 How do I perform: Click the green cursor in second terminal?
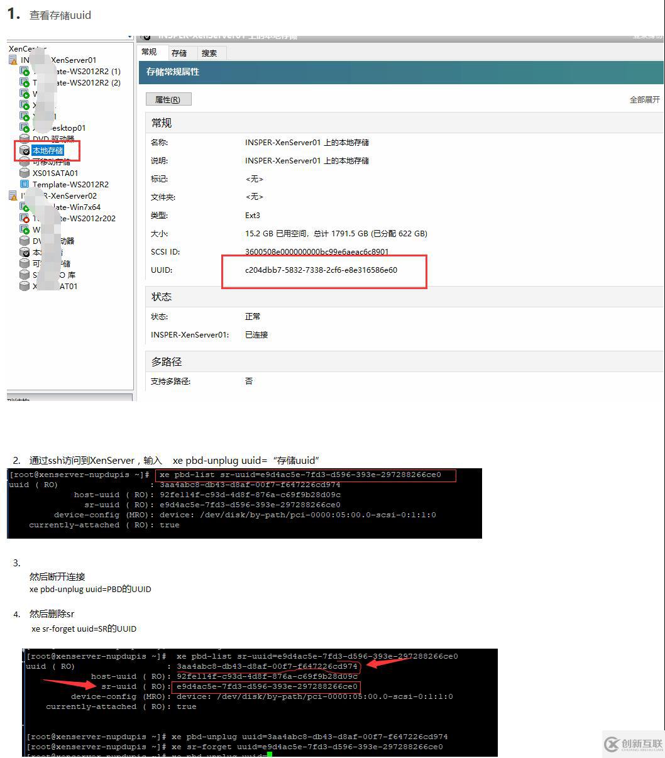click(270, 754)
